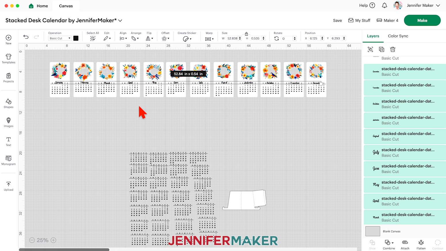Screen dimensions: 446x251
Task: Delete the selected layers with trash icon
Action: tap(393, 50)
